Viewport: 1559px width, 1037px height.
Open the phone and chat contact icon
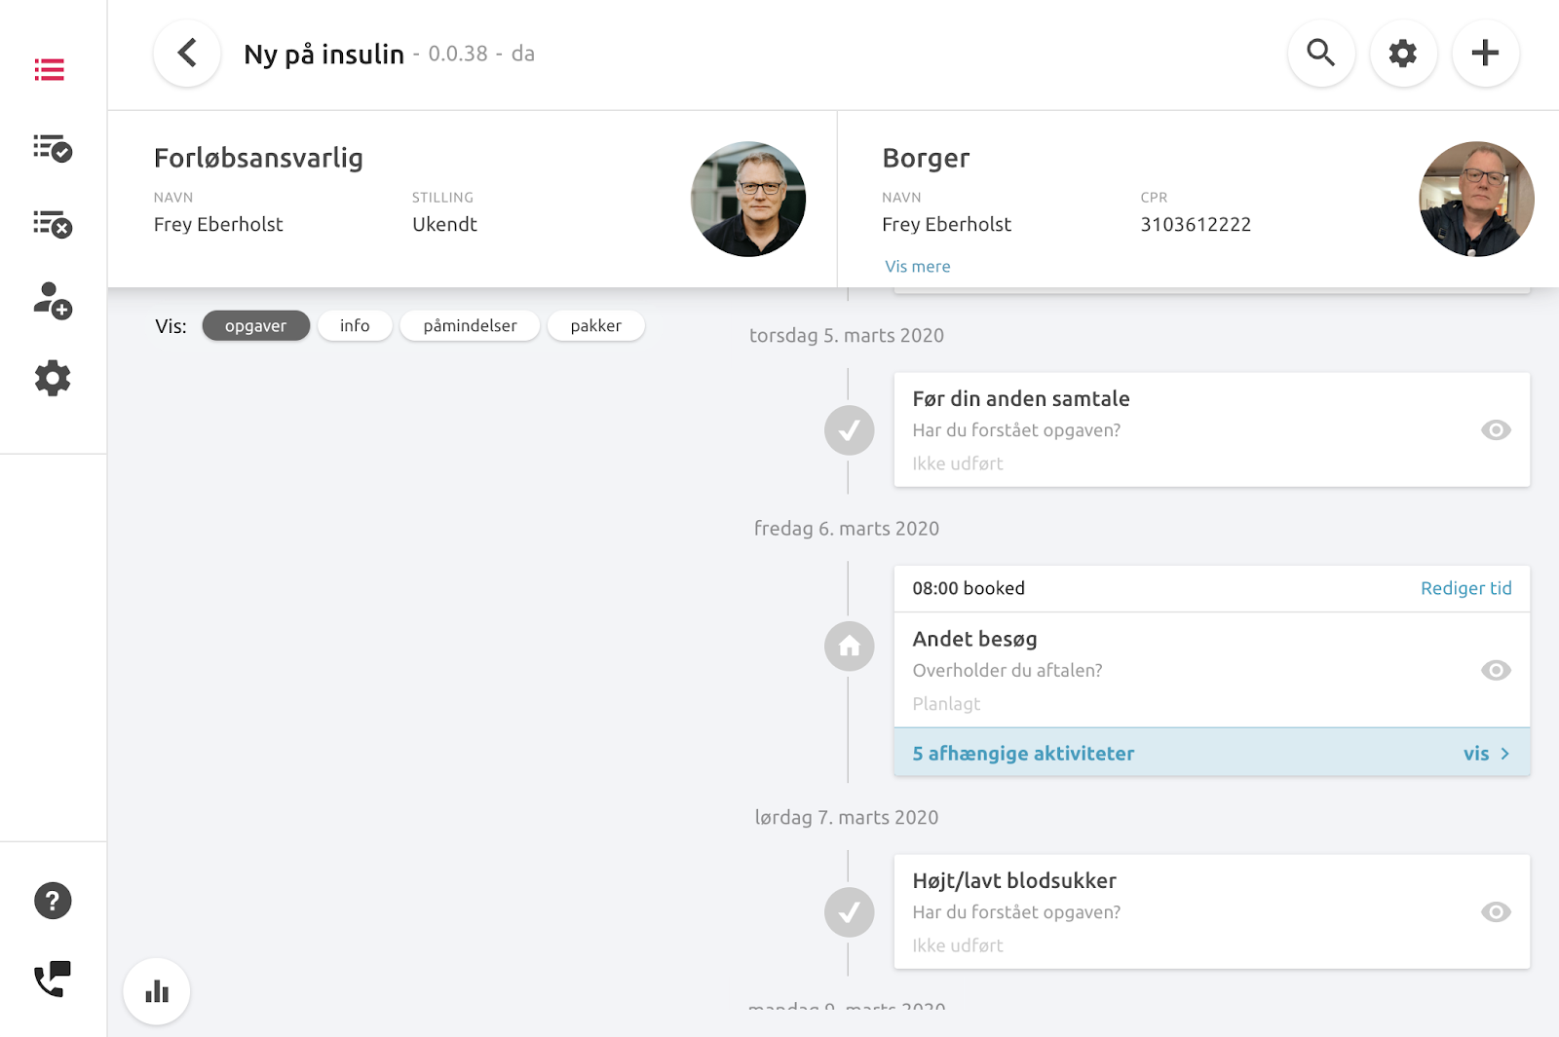pyautogui.click(x=53, y=979)
